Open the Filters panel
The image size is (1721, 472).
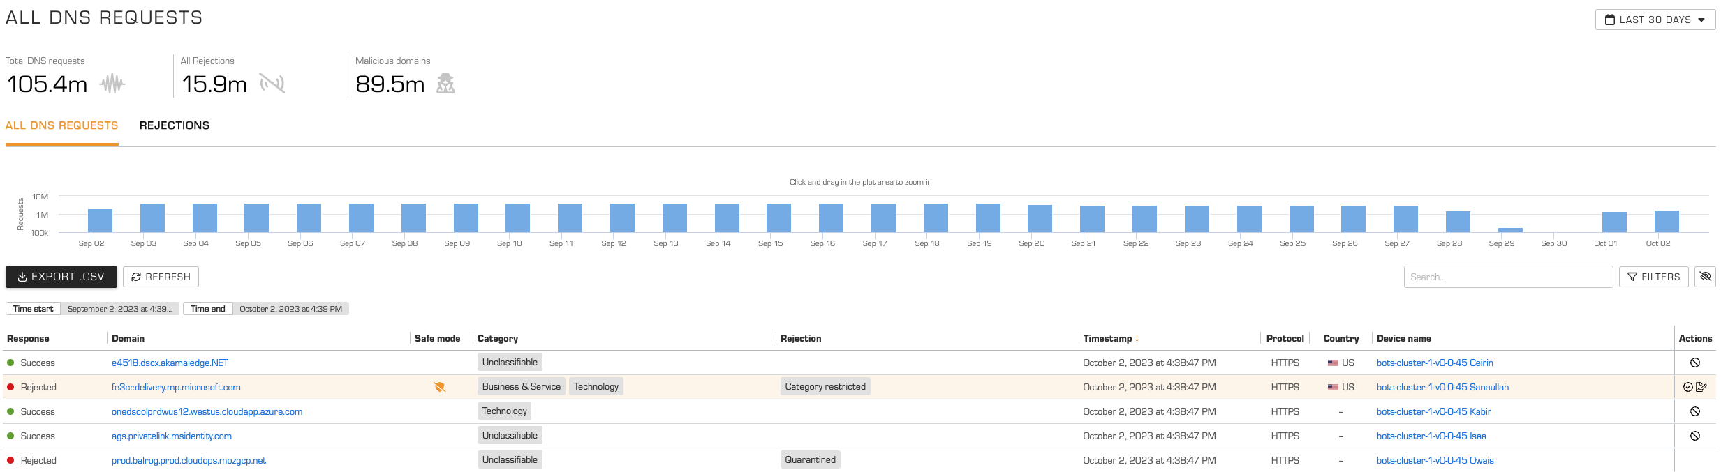[1653, 277]
